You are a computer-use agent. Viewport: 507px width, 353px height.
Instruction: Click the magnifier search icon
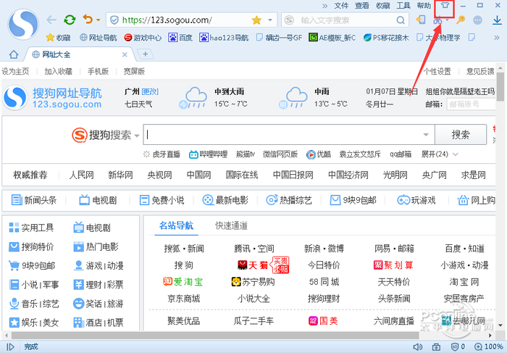click(x=401, y=20)
